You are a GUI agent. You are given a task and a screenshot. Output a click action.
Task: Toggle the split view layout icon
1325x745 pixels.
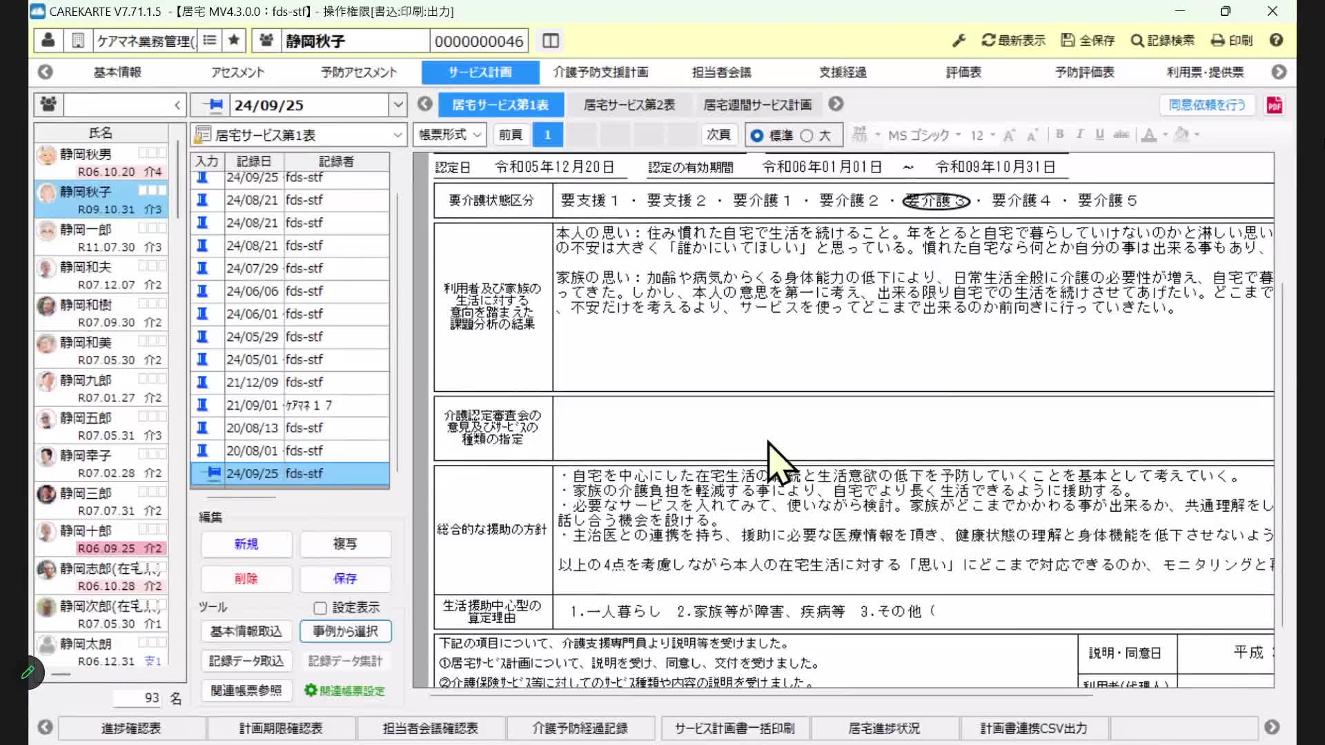tap(551, 41)
